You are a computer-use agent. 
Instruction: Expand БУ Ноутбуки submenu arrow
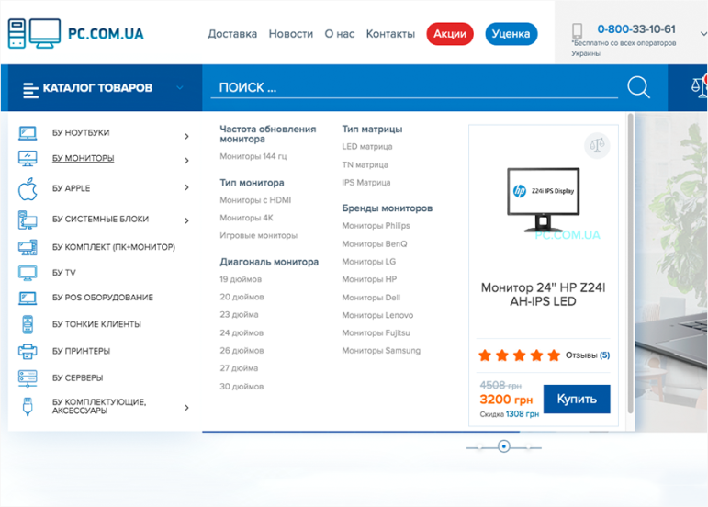(x=186, y=136)
